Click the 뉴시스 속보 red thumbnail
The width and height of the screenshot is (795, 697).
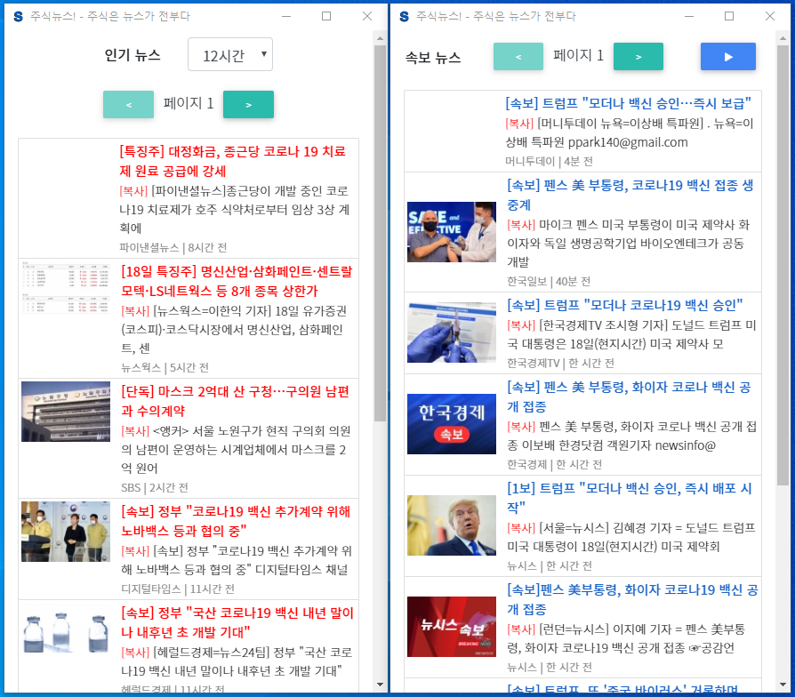tap(452, 627)
